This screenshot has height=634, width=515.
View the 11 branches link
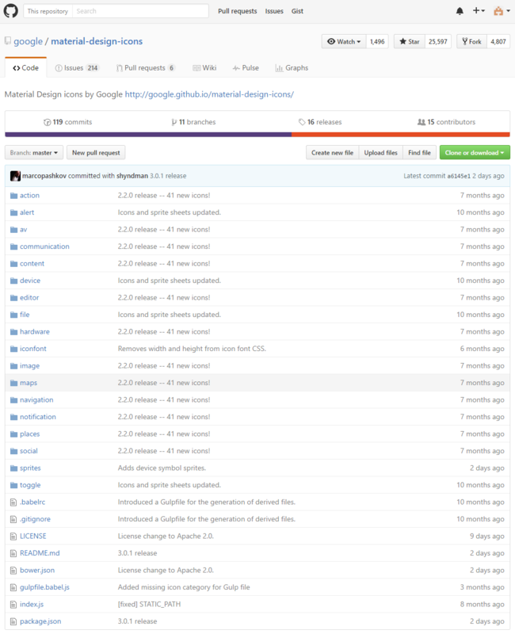193,122
